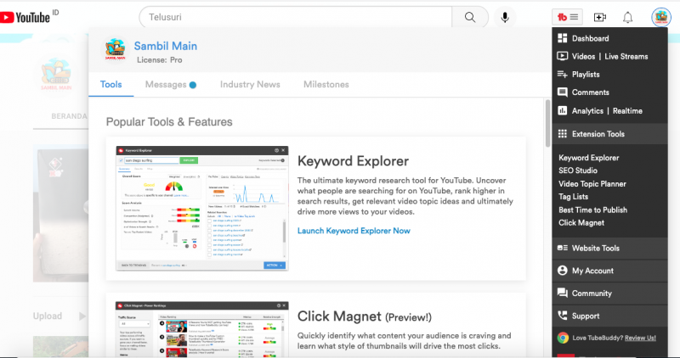Open the TubeBuddy extension menu icon
The height and width of the screenshot is (358, 680).
coord(567,17)
